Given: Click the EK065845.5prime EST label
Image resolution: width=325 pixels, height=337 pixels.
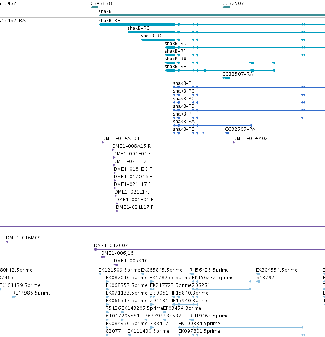Looking at the screenshot, I should [162, 270].
